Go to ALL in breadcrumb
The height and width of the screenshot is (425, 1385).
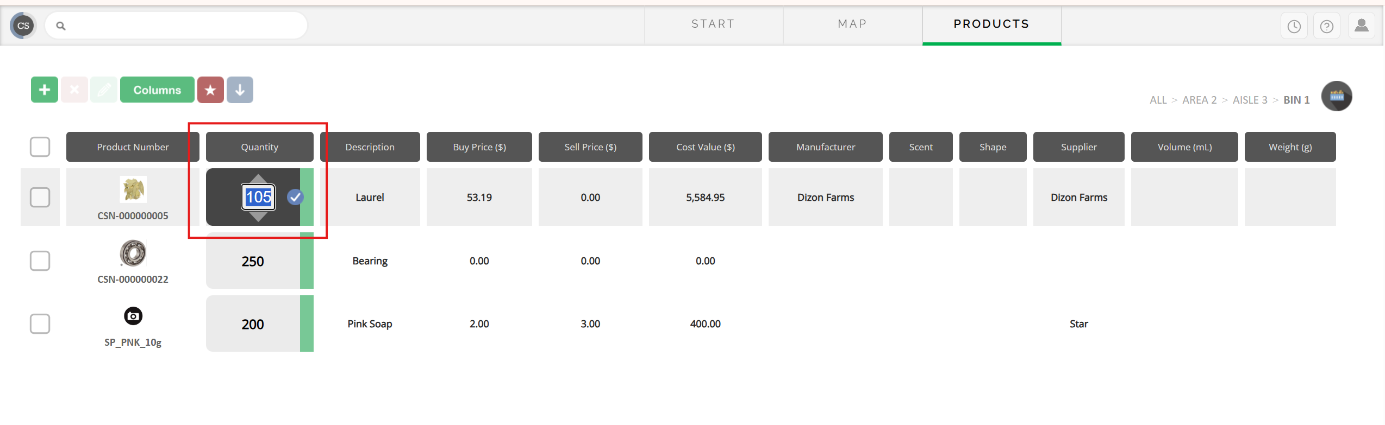click(x=1158, y=100)
